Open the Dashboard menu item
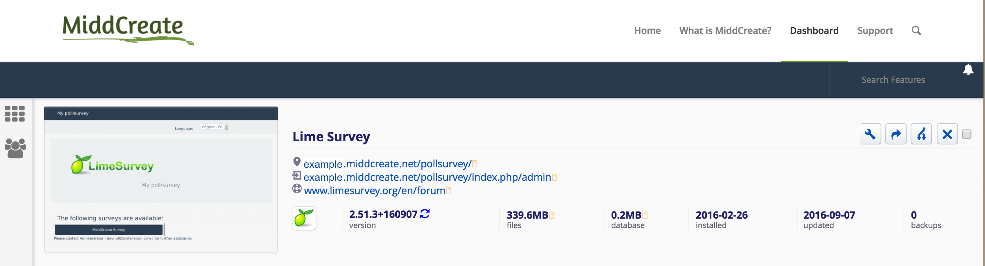Screen dimensions: 985x266 tap(814, 30)
